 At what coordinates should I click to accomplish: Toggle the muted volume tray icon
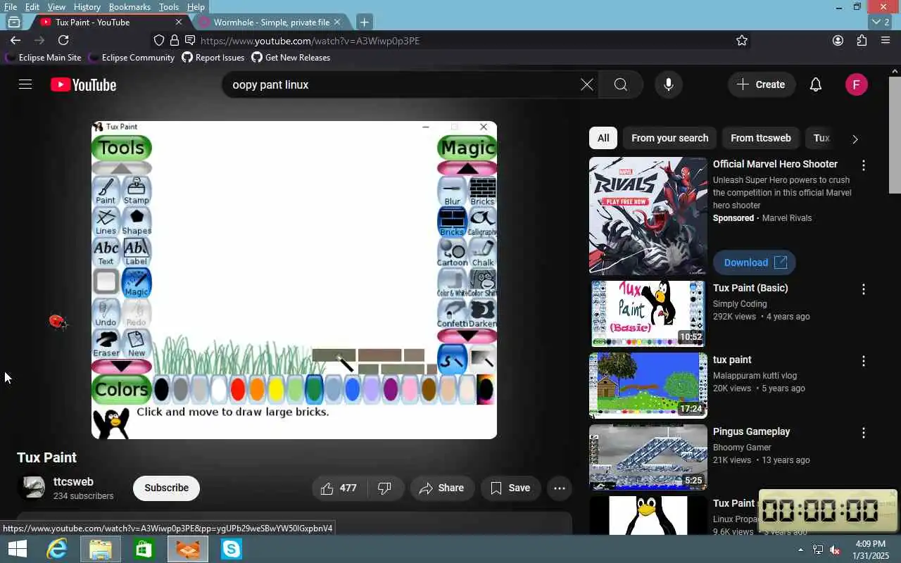[835, 550]
